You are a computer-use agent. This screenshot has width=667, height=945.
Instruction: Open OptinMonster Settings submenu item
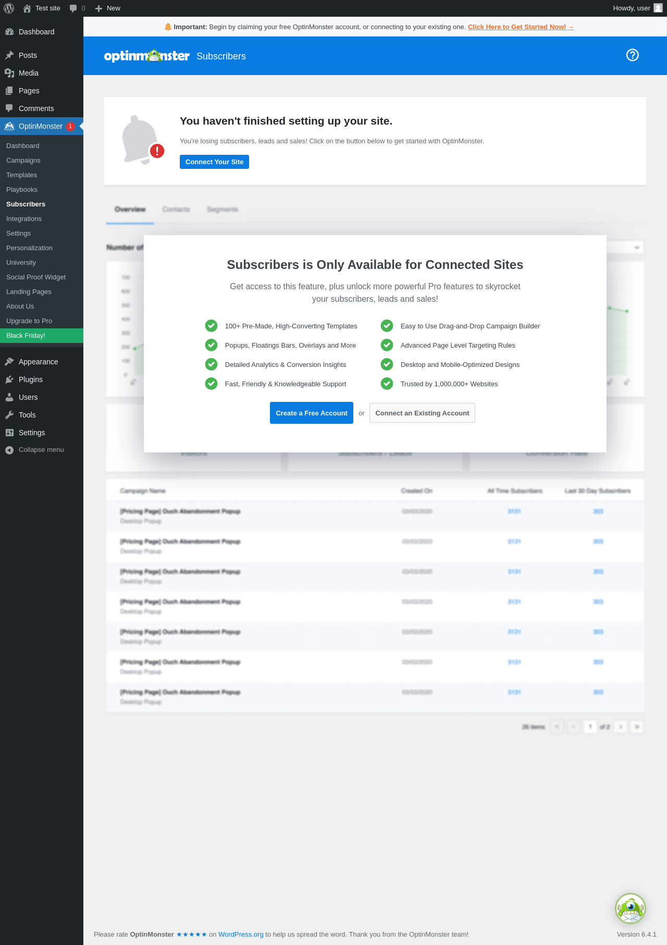click(42, 234)
